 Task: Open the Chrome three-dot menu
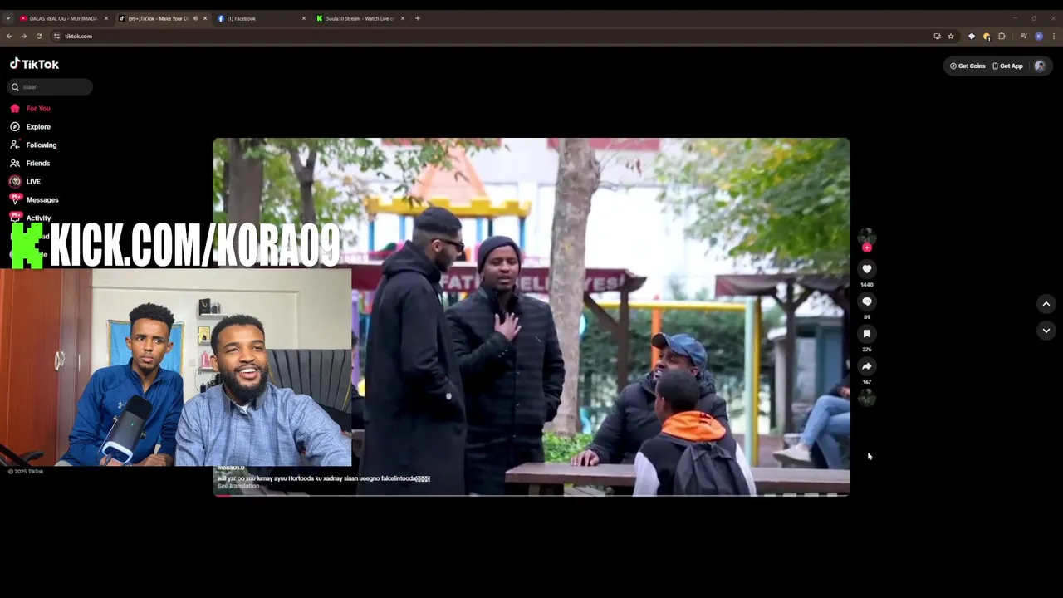click(1054, 36)
